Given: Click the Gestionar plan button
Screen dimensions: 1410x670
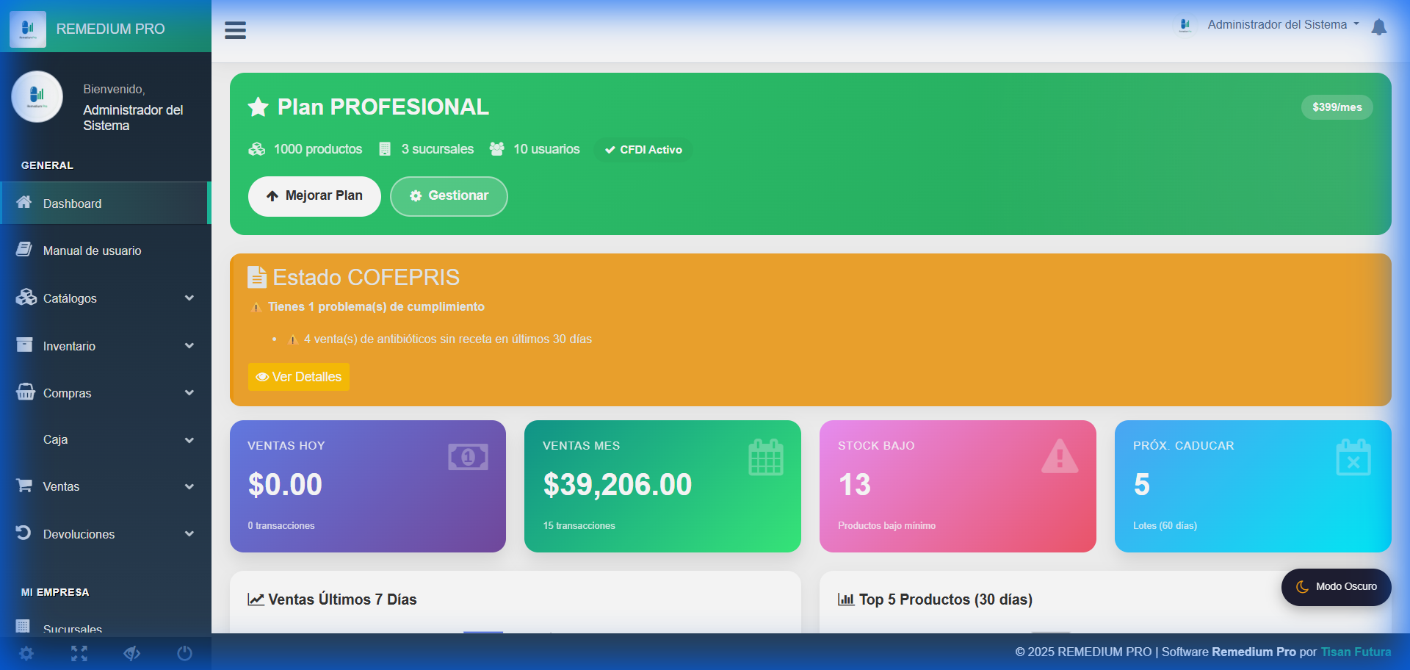Looking at the screenshot, I should coord(449,196).
